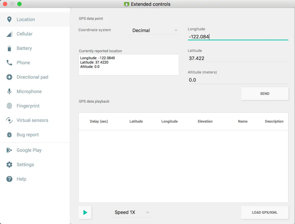Image resolution: width=295 pixels, height=224 pixels.
Task: Open the Coordinate system dropdown
Action: tap(154, 30)
